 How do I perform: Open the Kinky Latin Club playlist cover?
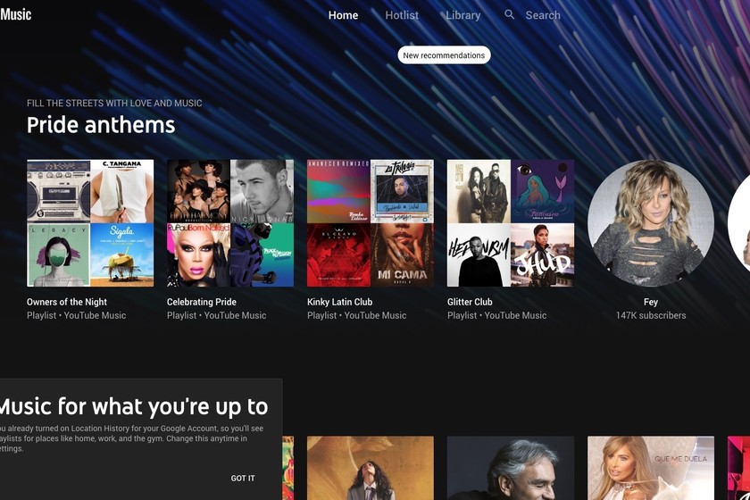coord(371,223)
